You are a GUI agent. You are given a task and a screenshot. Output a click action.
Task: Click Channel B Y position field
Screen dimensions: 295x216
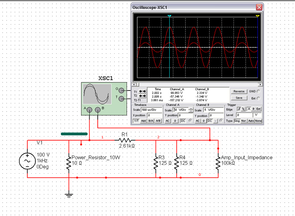216,115
